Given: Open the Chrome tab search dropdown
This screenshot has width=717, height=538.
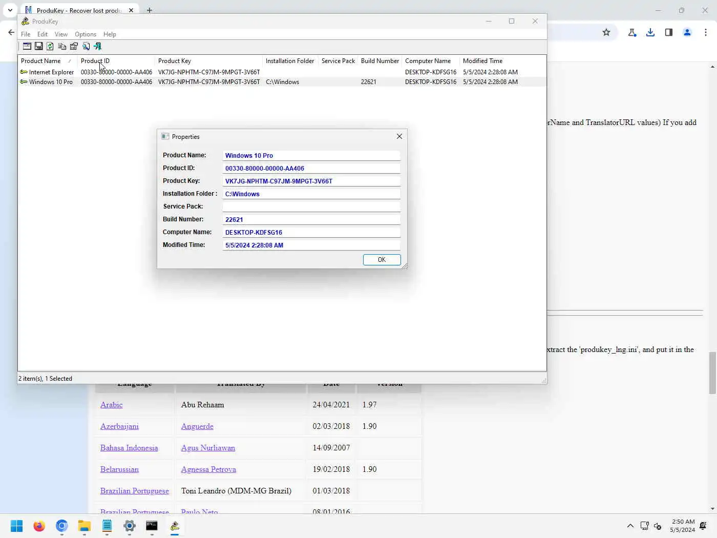Looking at the screenshot, I should [x=10, y=10].
